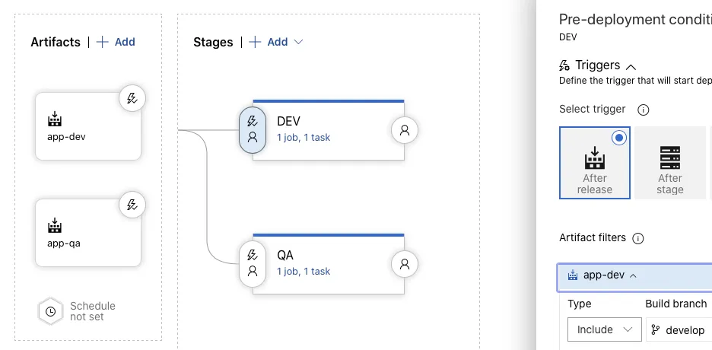The width and height of the screenshot is (712, 350).
Task: Click the Select trigger info icon
Action: (643, 110)
